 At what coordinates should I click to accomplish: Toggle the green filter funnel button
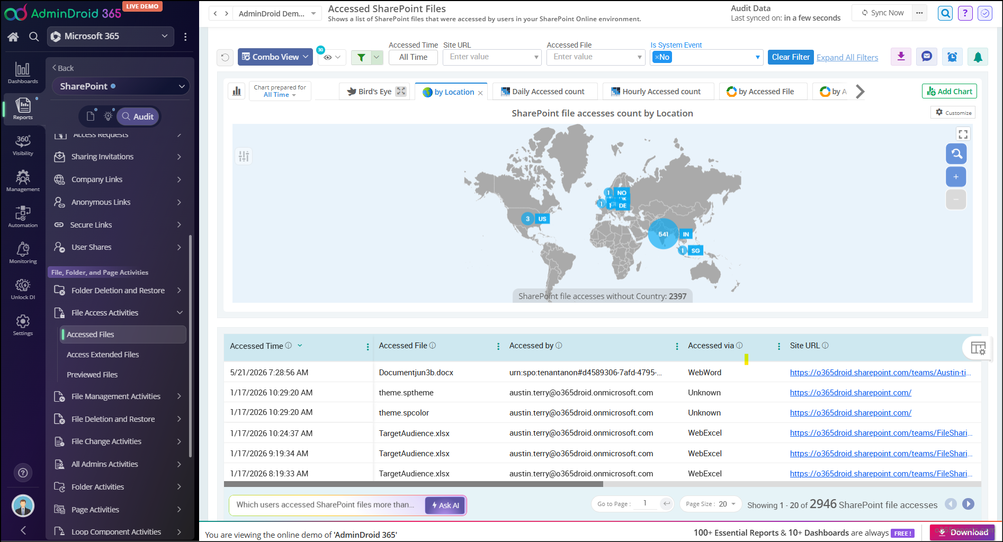pyautogui.click(x=361, y=57)
